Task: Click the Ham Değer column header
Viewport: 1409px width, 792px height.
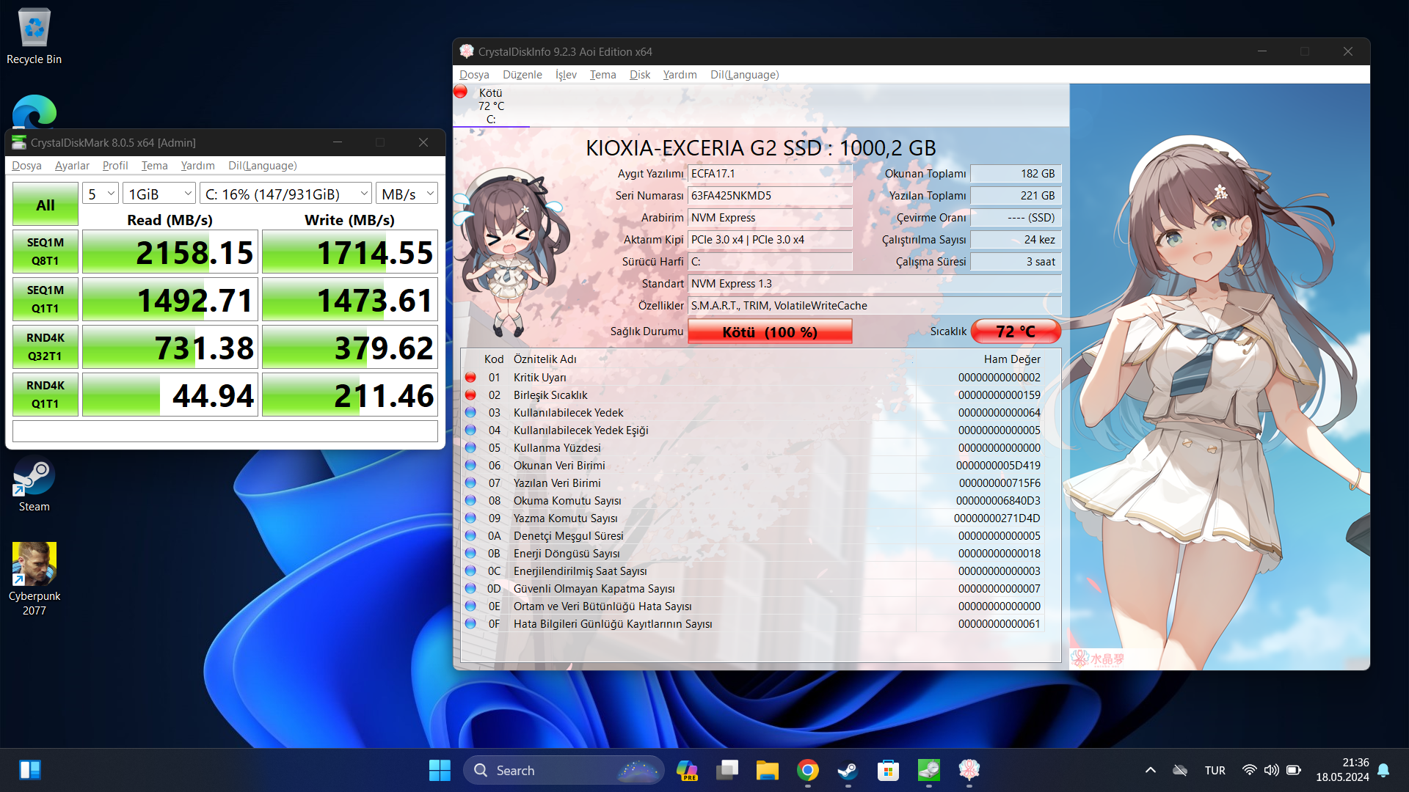Action: point(1012,359)
